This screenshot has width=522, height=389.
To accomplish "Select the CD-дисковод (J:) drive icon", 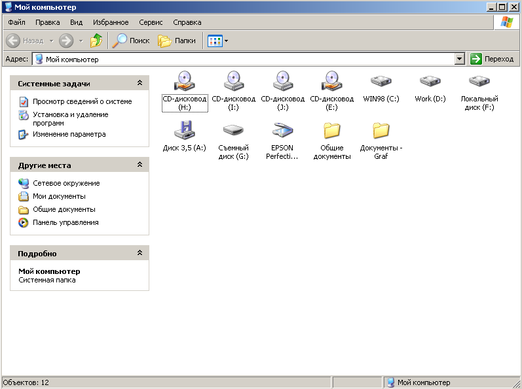I will coord(283,80).
